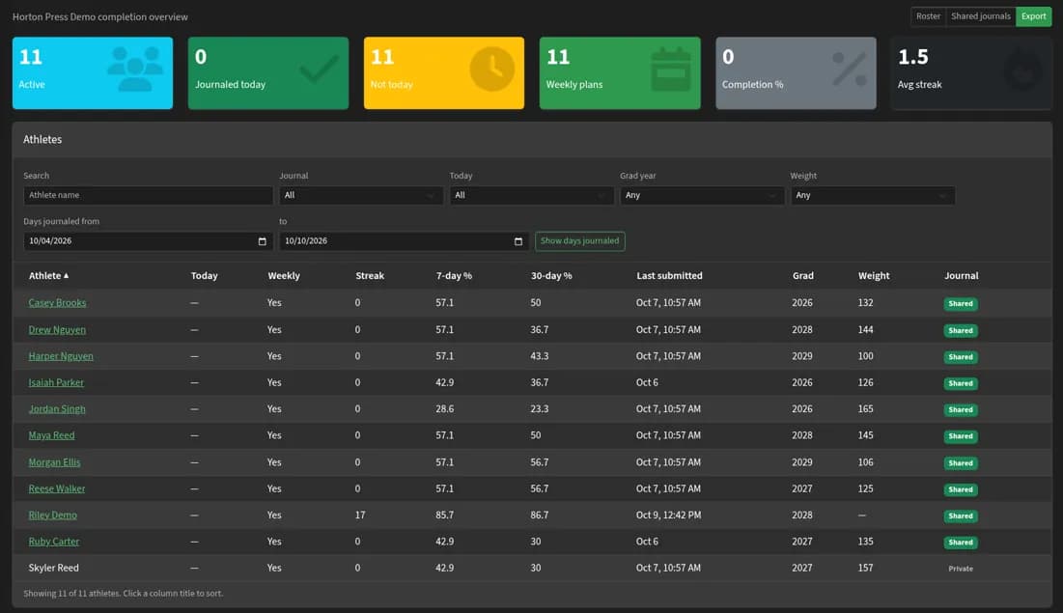Click Shared badge for Casey Brooks
1063x613 pixels.
(x=961, y=304)
